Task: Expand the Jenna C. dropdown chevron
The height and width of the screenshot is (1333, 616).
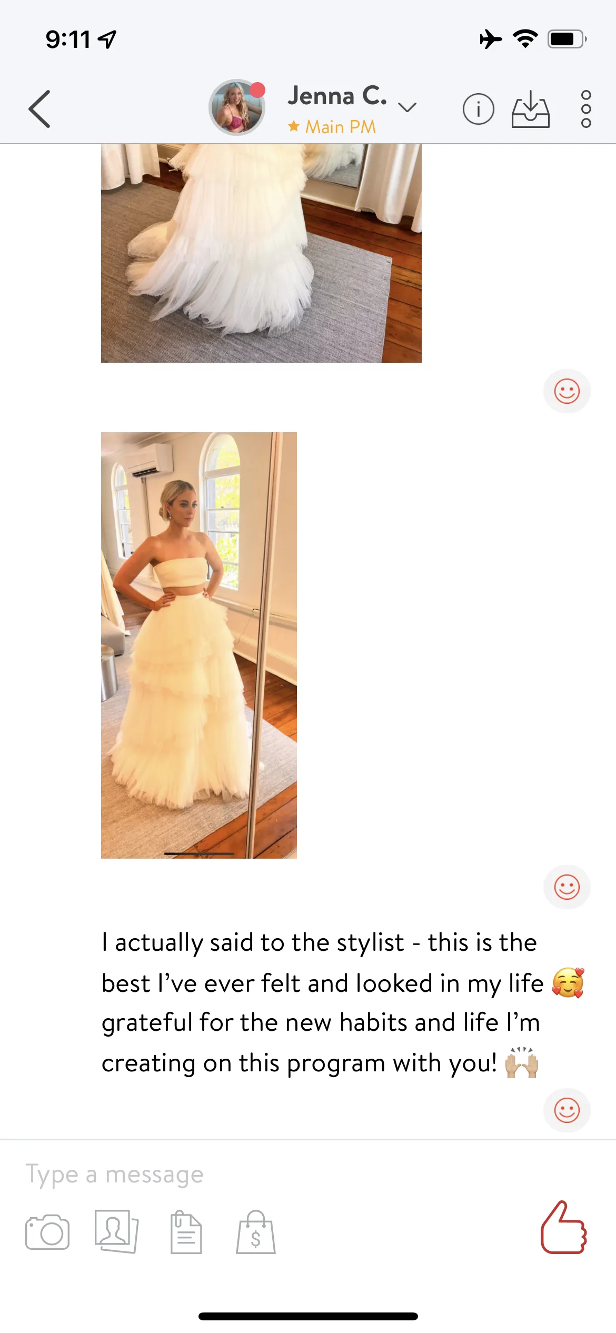Action: click(x=407, y=107)
